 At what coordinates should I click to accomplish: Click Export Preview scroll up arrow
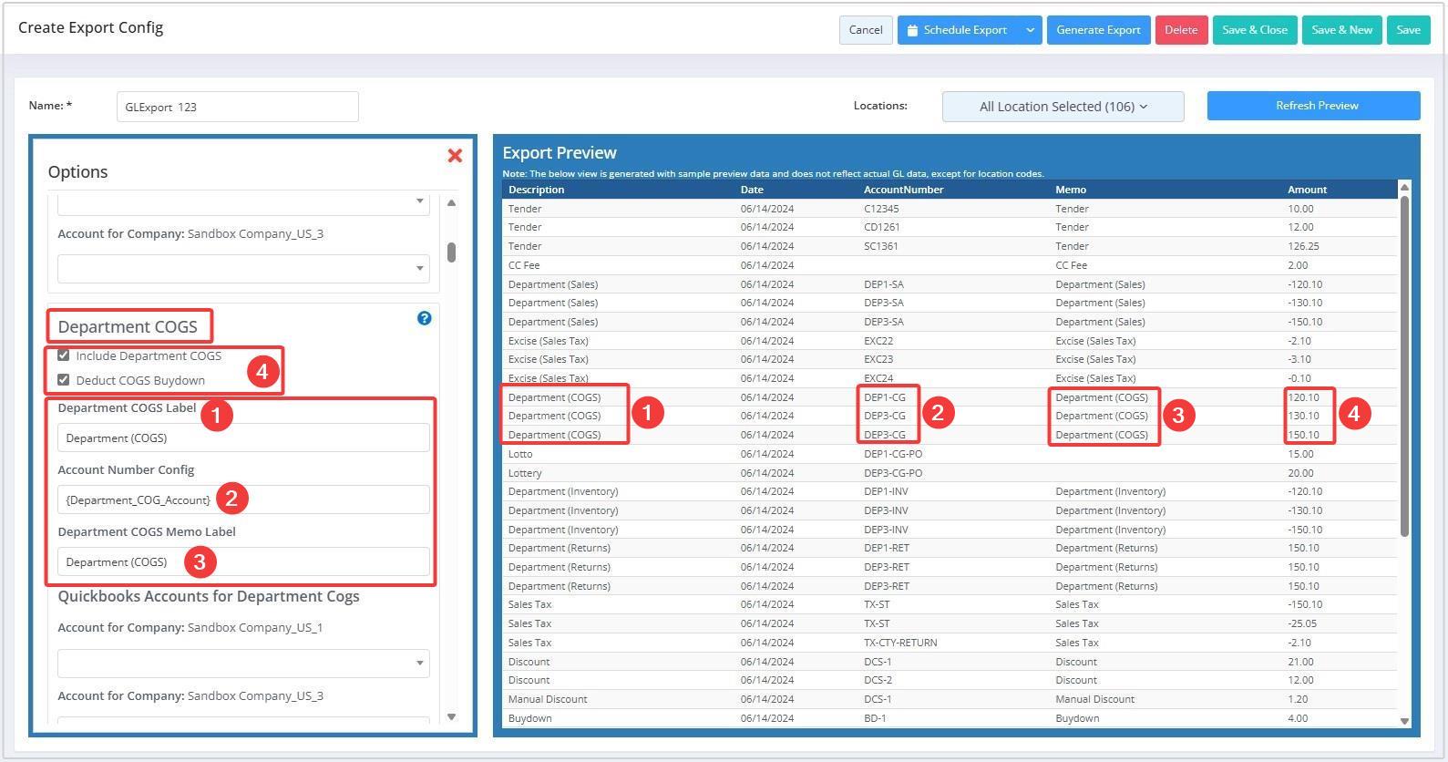[x=1404, y=188]
